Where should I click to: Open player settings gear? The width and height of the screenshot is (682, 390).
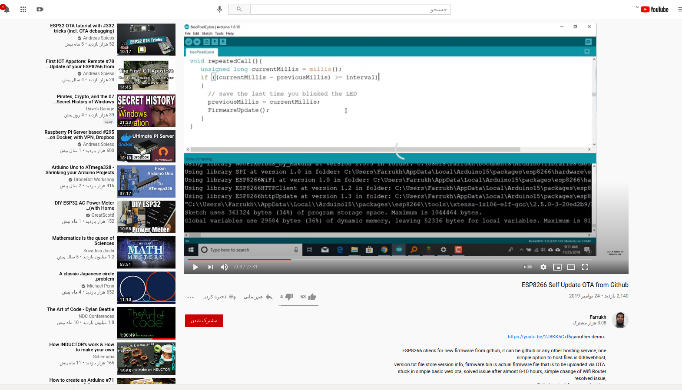[x=543, y=267]
